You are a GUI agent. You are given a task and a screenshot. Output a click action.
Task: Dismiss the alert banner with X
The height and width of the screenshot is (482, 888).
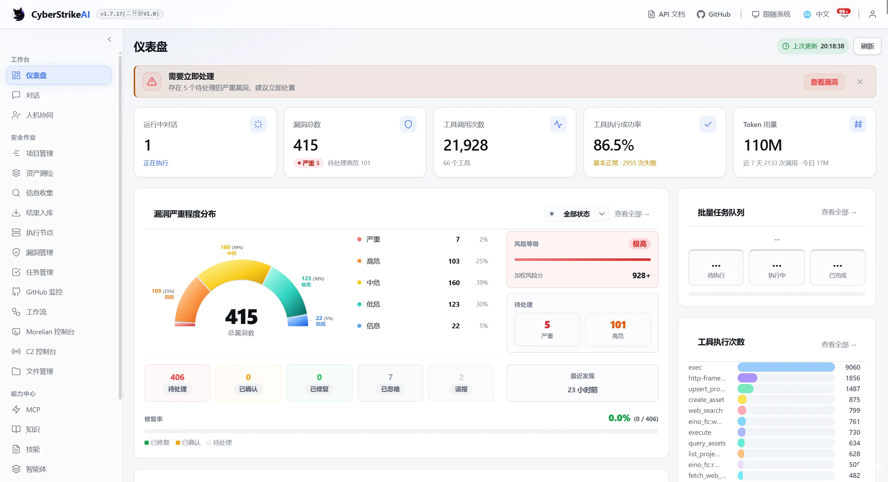click(860, 82)
